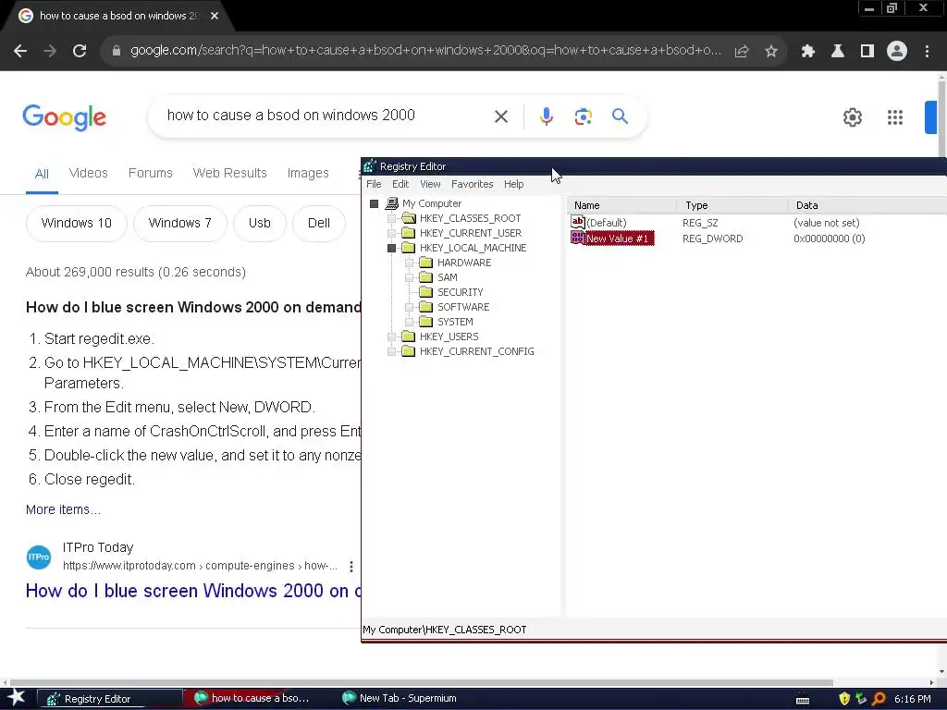Viewport: 947px width, 710px height.
Task: Reload the Google search page
Action: 80,51
